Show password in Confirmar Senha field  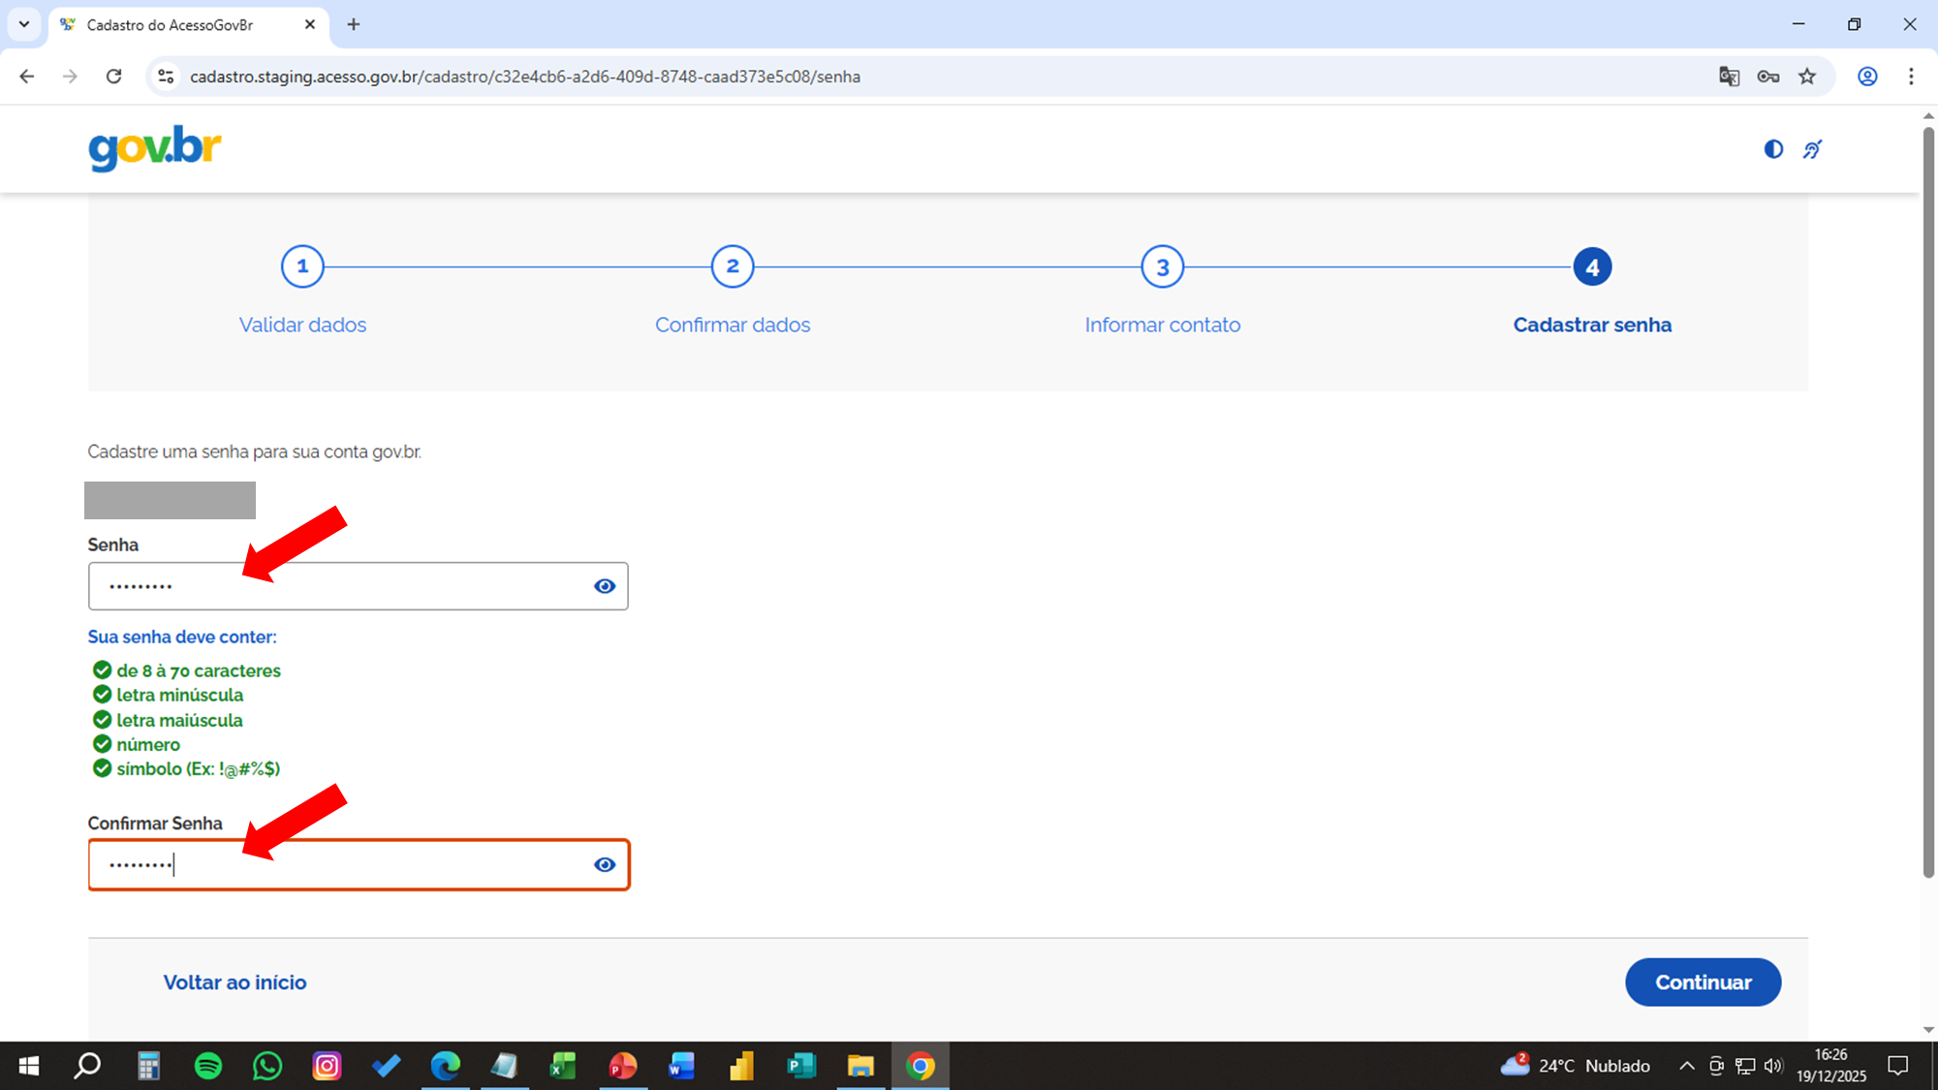pyautogui.click(x=605, y=864)
